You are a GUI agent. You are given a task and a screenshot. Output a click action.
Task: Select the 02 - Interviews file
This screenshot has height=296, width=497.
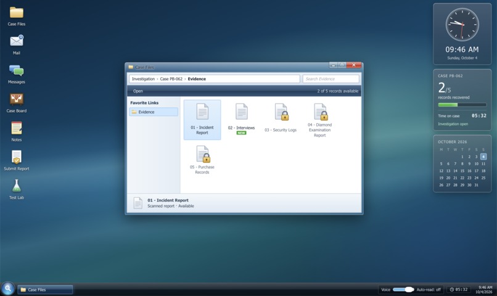pyautogui.click(x=241, y=119)
